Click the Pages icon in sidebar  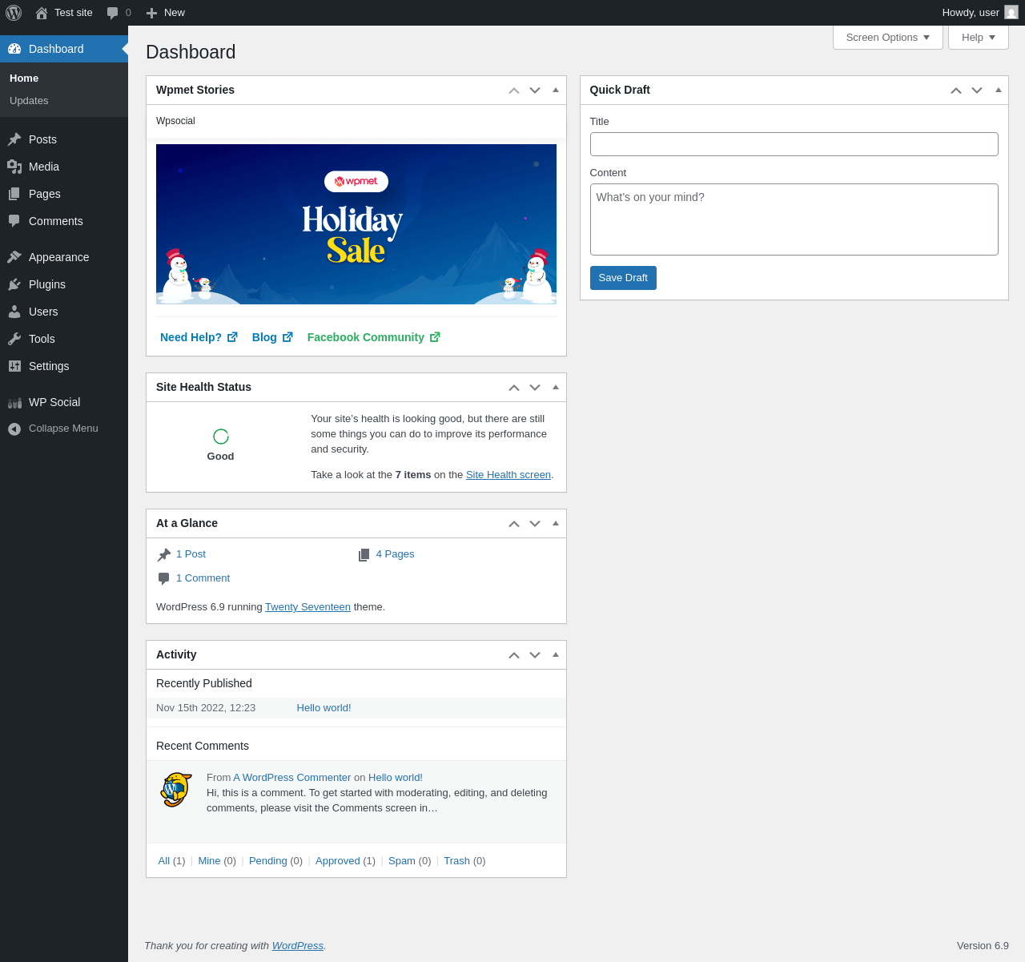pos(14,194)
